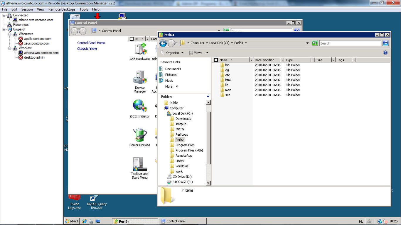Collapse the Warszawa group node

click(x=10, y=34)
